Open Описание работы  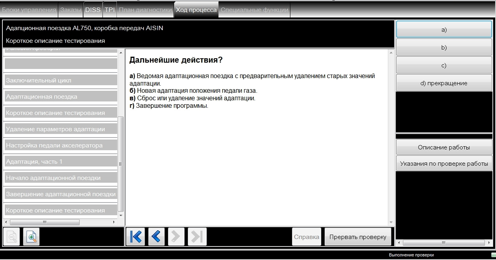pyautogui.click(x=444, y=147)
